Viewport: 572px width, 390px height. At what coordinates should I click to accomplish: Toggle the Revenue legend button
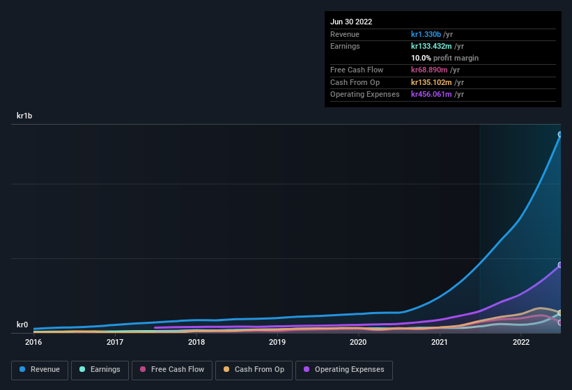click(40, 370)
